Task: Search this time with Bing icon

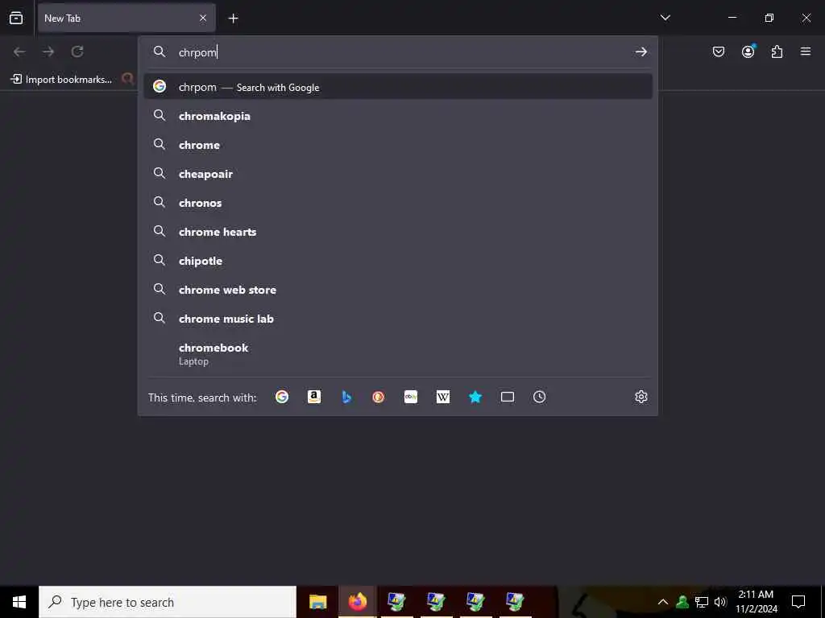Action: (346, 397)
